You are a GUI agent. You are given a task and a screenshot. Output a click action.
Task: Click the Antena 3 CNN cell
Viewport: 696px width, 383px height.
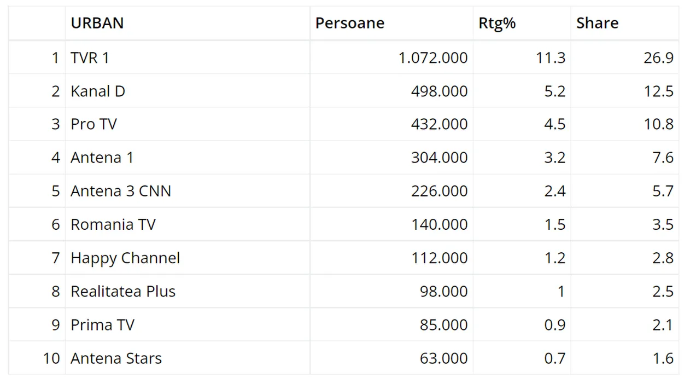pos(121,191)
